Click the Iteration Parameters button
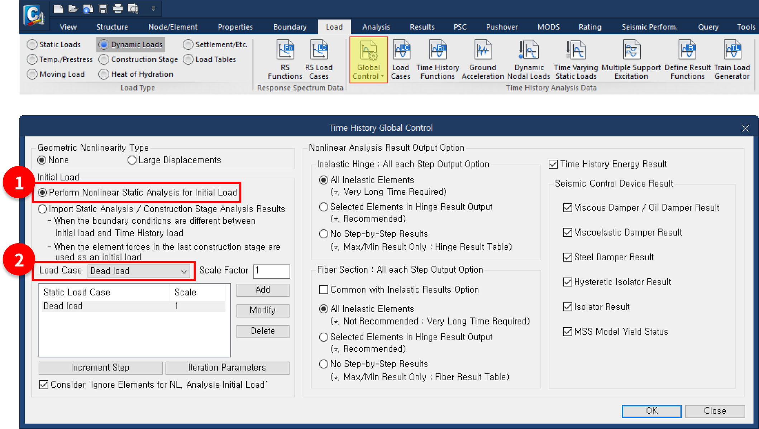The width and height of the screenshot is (759, 429). pos(227,367)
